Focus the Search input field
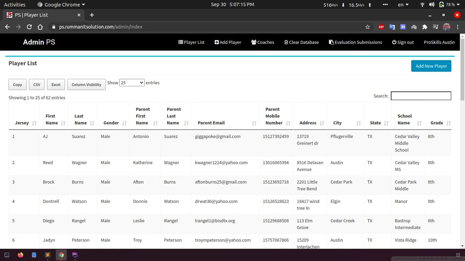This screenshot has width=465, height=261. 421,96
